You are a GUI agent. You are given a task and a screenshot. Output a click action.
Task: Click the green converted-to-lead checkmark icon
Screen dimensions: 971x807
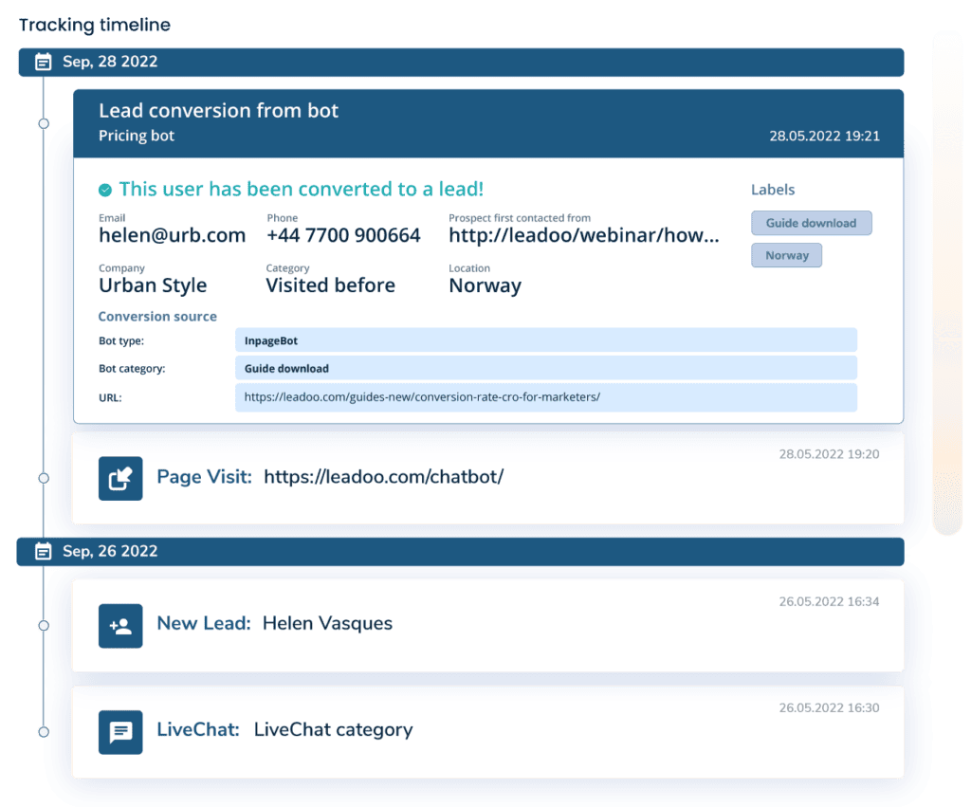tap(106, 189)
